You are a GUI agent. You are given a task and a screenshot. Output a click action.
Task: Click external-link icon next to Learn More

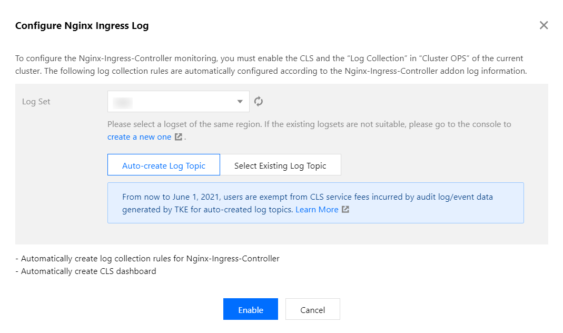point(345,210)
